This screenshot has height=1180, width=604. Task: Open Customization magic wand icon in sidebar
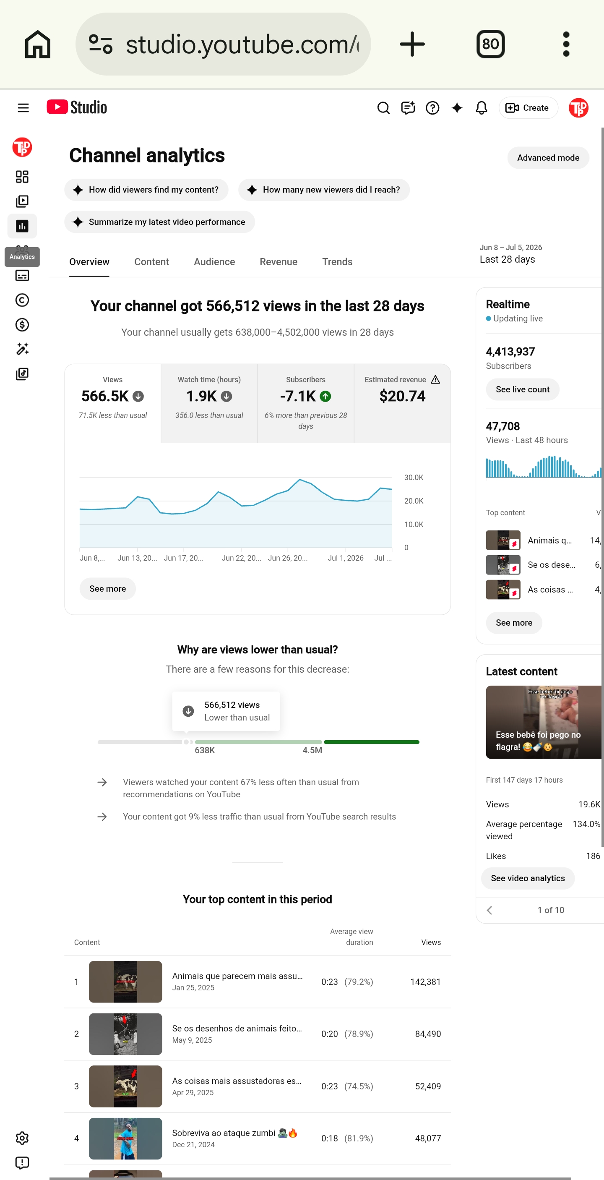[x=22, y=349]
